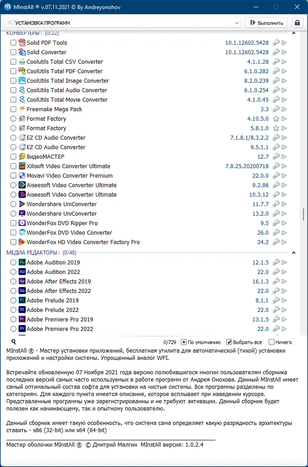Image resolution: width=308 pixels, height=467 pixels.
Task: Check the CoolUtils Total Audio Converter box
Action: (x=13, y=90)
